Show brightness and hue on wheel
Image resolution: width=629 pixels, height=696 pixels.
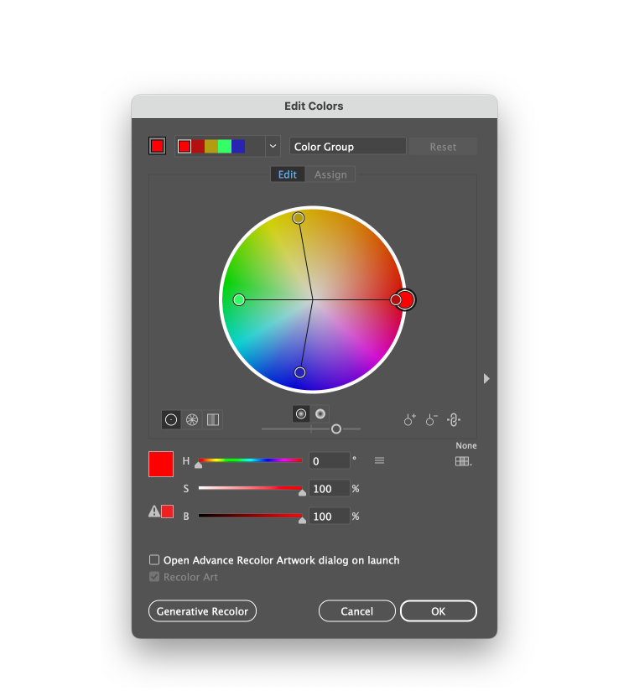pos(320,413)
